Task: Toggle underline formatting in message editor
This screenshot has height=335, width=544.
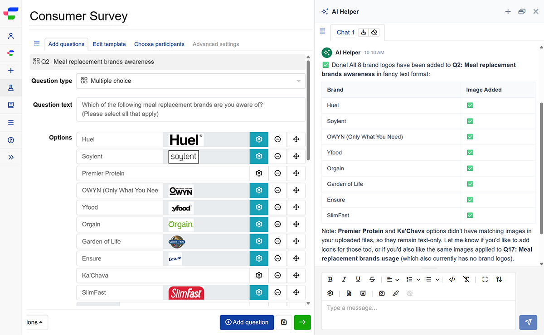Action: (x=358, y=279)
